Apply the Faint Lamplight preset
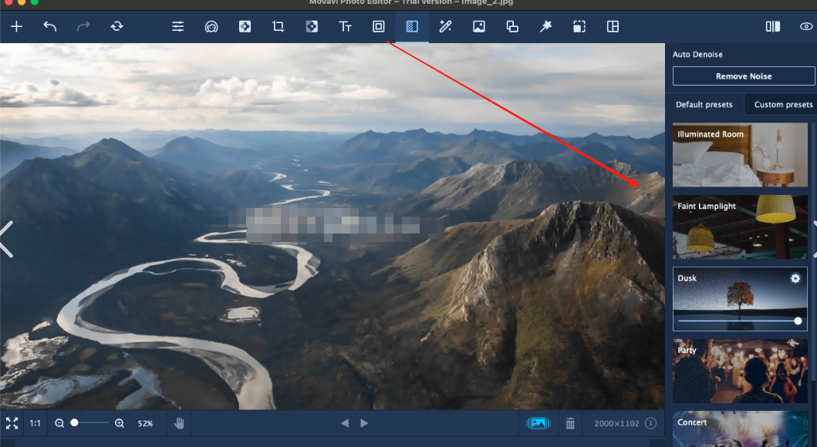This screenshot has width=817, height=447. [x=740, y=227]
